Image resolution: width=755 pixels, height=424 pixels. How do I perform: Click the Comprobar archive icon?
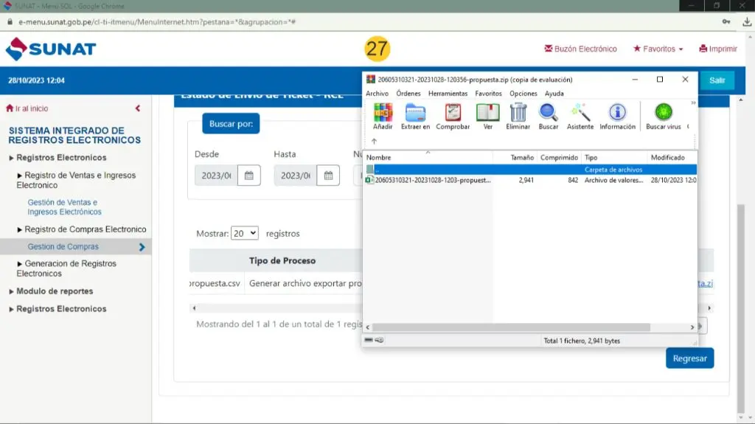pyautogui.click(x=453, y=114)
